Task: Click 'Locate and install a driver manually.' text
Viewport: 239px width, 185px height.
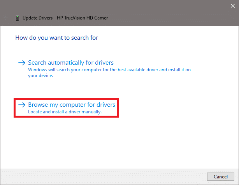Action: [65, 112]
